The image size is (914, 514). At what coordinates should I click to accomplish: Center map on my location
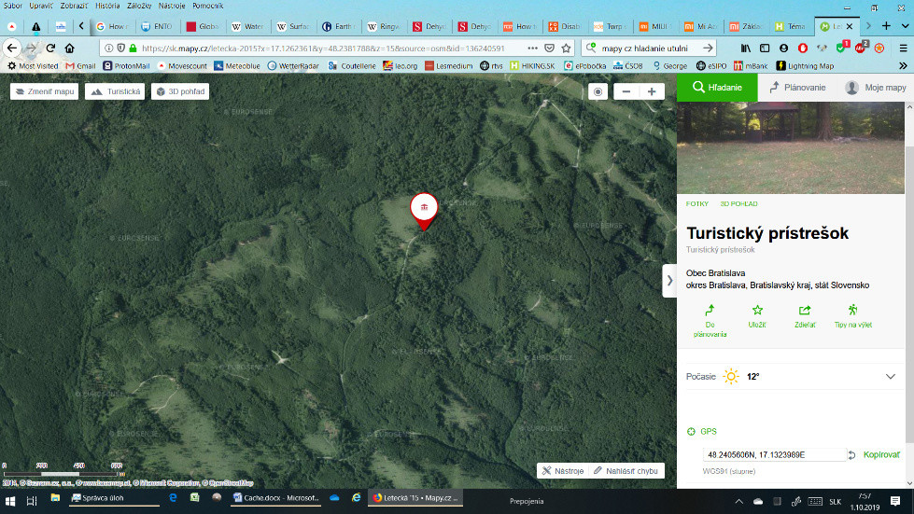pyautogui.click(x=598, y=91)
